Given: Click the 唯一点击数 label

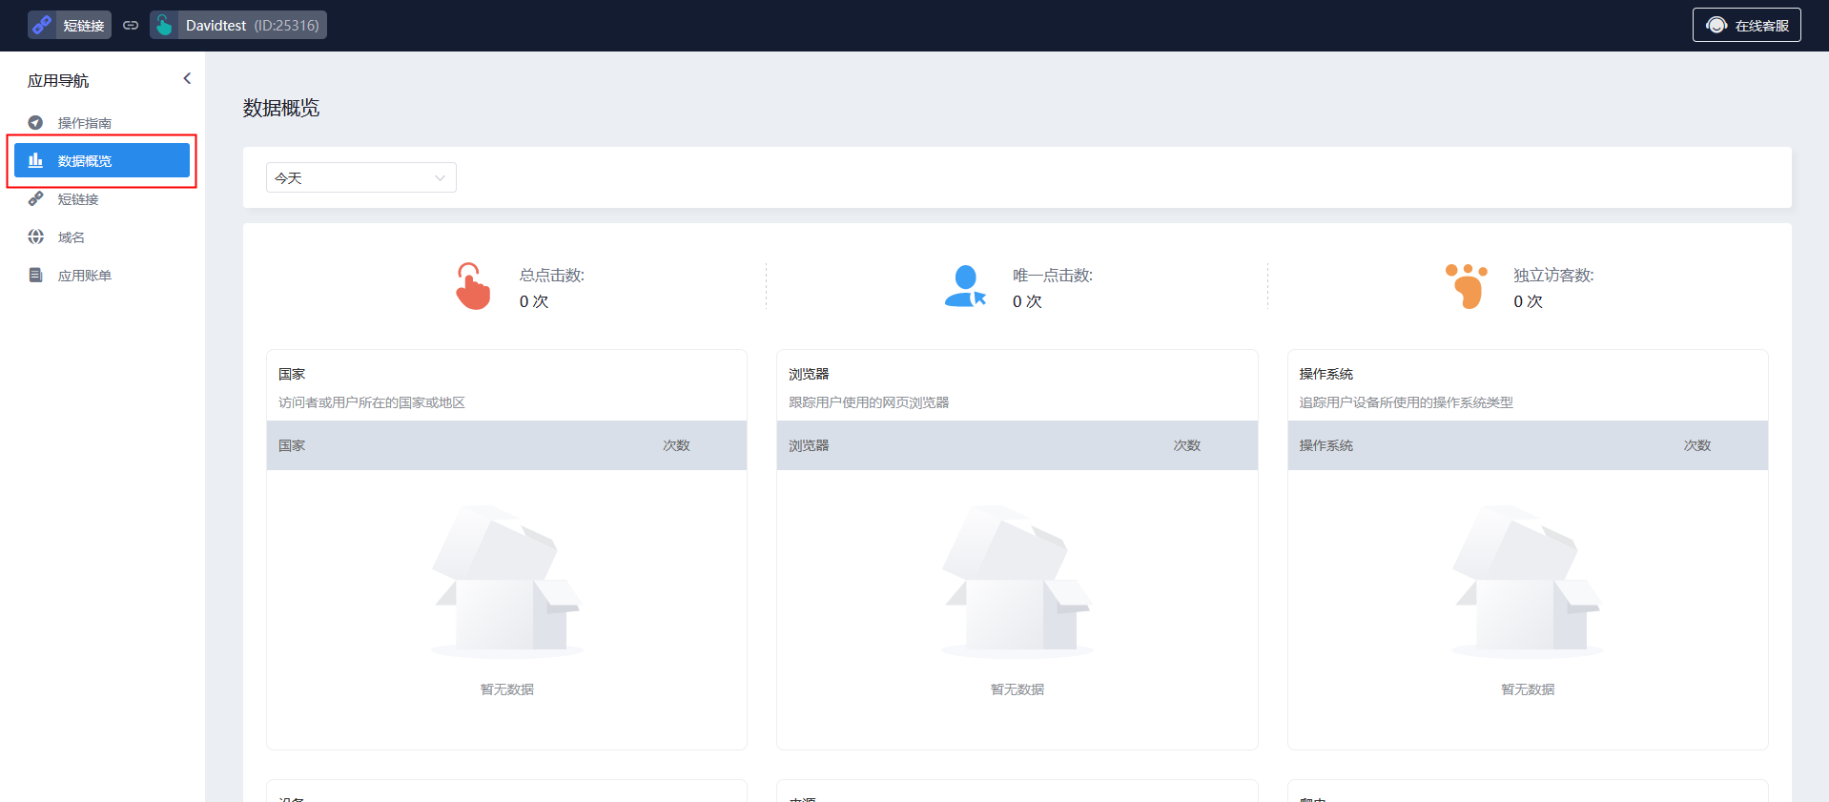Looking at the screenshot, I should coord(1052,275).
